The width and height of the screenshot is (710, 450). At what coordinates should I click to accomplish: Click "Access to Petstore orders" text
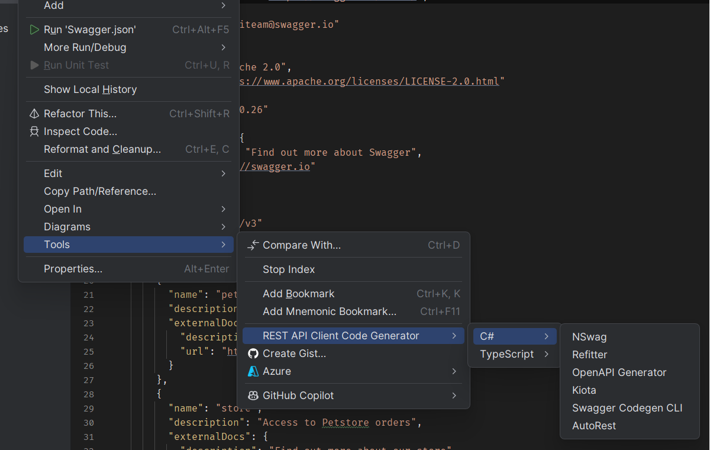pyautogui.click(x=339, y=422)
